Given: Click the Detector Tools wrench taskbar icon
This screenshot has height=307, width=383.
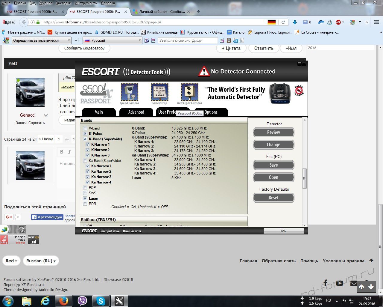Looking at the screenshot, I should (119, 301).
